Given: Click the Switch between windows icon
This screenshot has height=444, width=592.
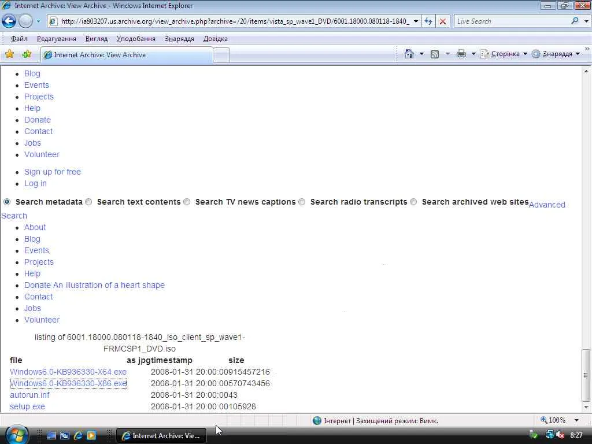Looking at the screenshot, I should coord(65,436).
